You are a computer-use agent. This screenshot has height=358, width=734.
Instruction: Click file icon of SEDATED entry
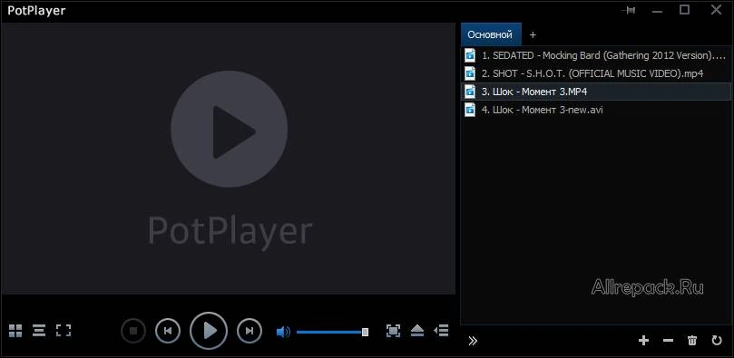click(469, 55)
